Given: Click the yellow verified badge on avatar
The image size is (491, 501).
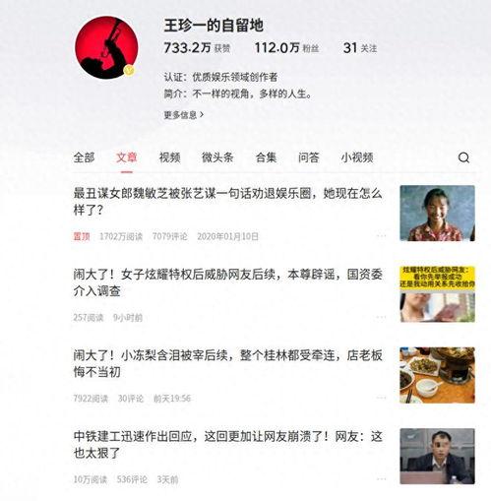Looking at the screenshot, I should click(x=130, y=70).
